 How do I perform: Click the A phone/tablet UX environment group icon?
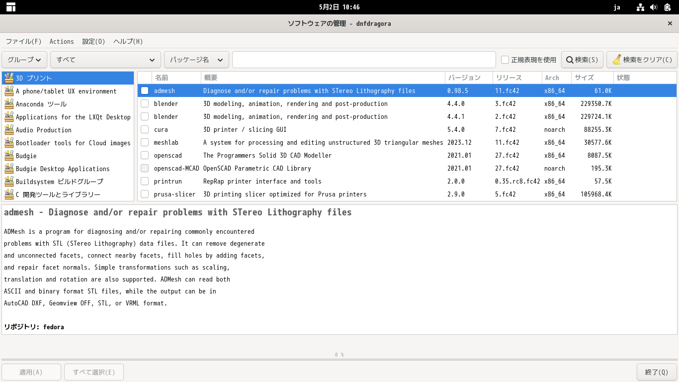pyautogui.click(x=9, y=91)
